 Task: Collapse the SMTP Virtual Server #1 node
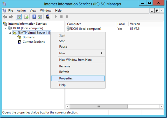click(x=10, y=33)
